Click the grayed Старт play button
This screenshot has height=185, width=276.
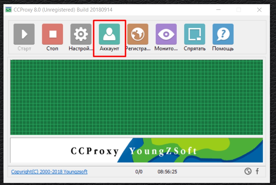24,34
